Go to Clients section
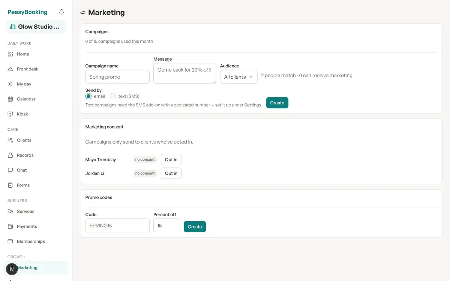 tap(36, 140)
